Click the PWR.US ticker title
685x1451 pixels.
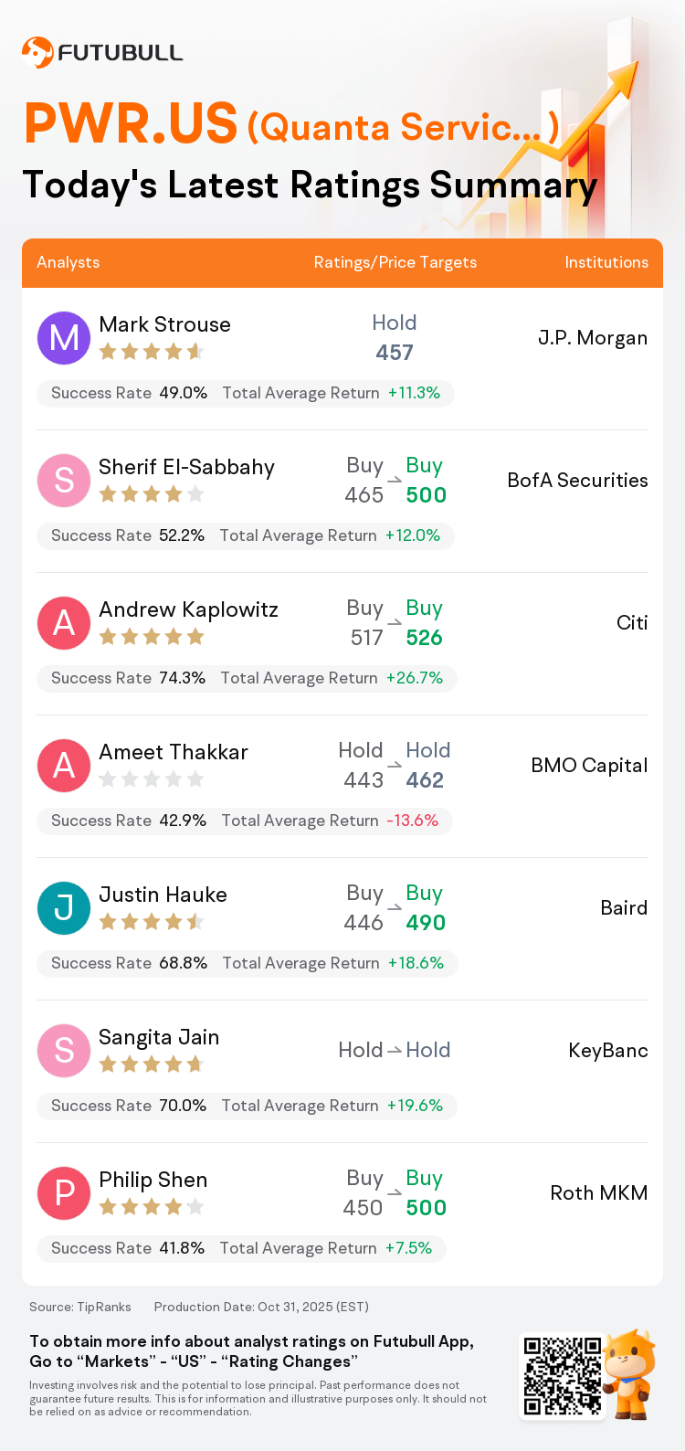pos(131,125)
